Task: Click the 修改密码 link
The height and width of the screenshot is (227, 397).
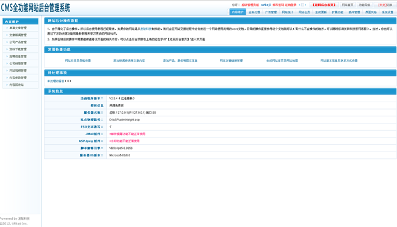Action: pos(278,5)
